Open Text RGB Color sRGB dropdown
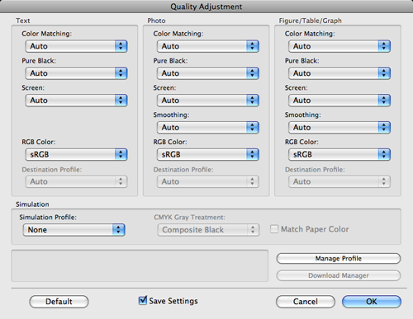This screenshot has height=319, width=413. (76, 154)
